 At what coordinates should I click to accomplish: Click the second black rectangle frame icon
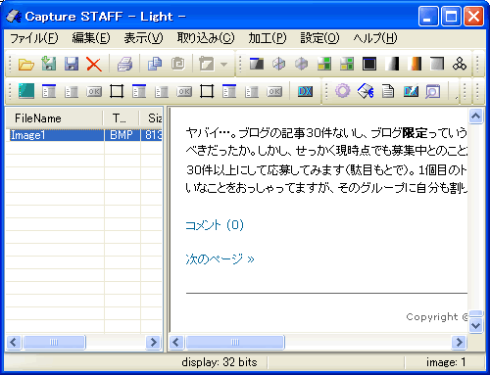pos(207,91)
